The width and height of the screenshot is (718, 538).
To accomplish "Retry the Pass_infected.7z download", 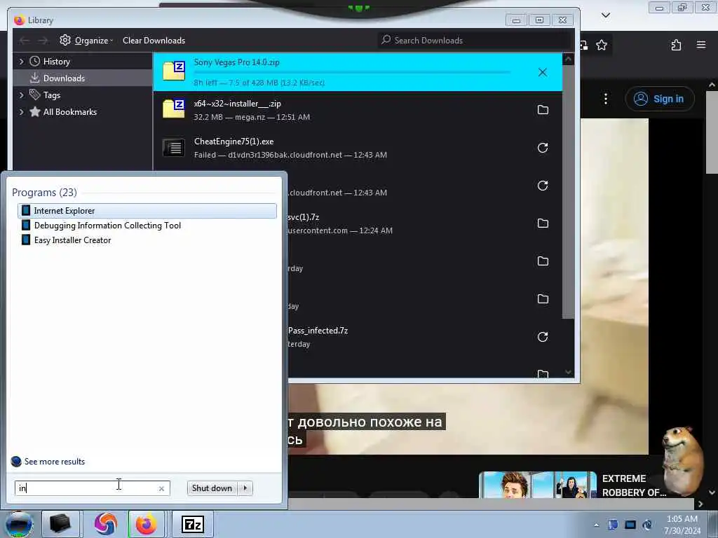I will tap(543, 337).
